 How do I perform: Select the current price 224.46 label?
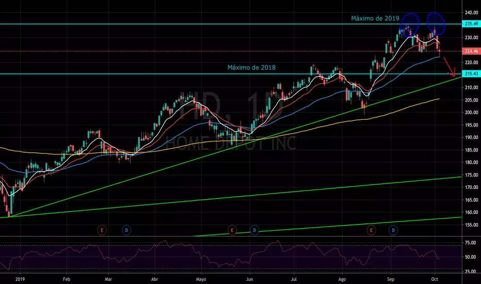click(471, 51)
